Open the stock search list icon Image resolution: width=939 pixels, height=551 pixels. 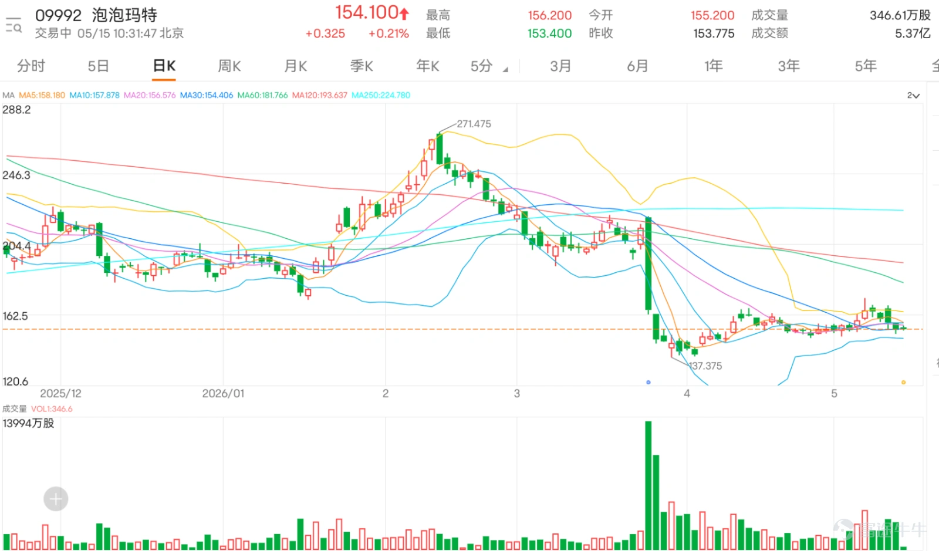click(x=13, y=25)
